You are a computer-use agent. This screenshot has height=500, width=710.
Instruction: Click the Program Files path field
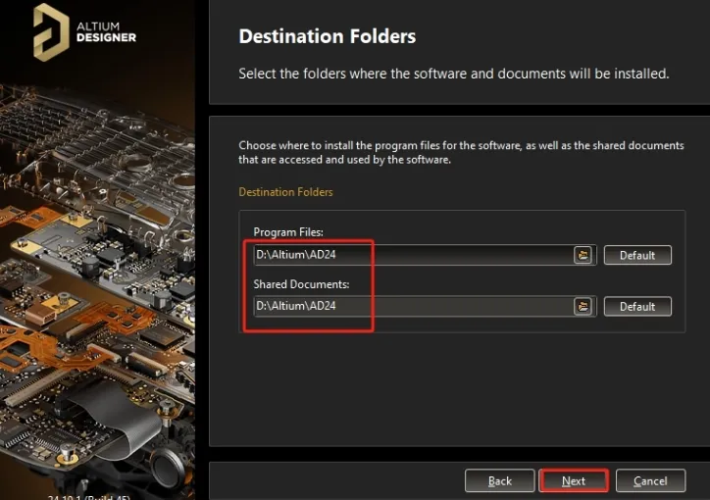click(x=412, y=255)
